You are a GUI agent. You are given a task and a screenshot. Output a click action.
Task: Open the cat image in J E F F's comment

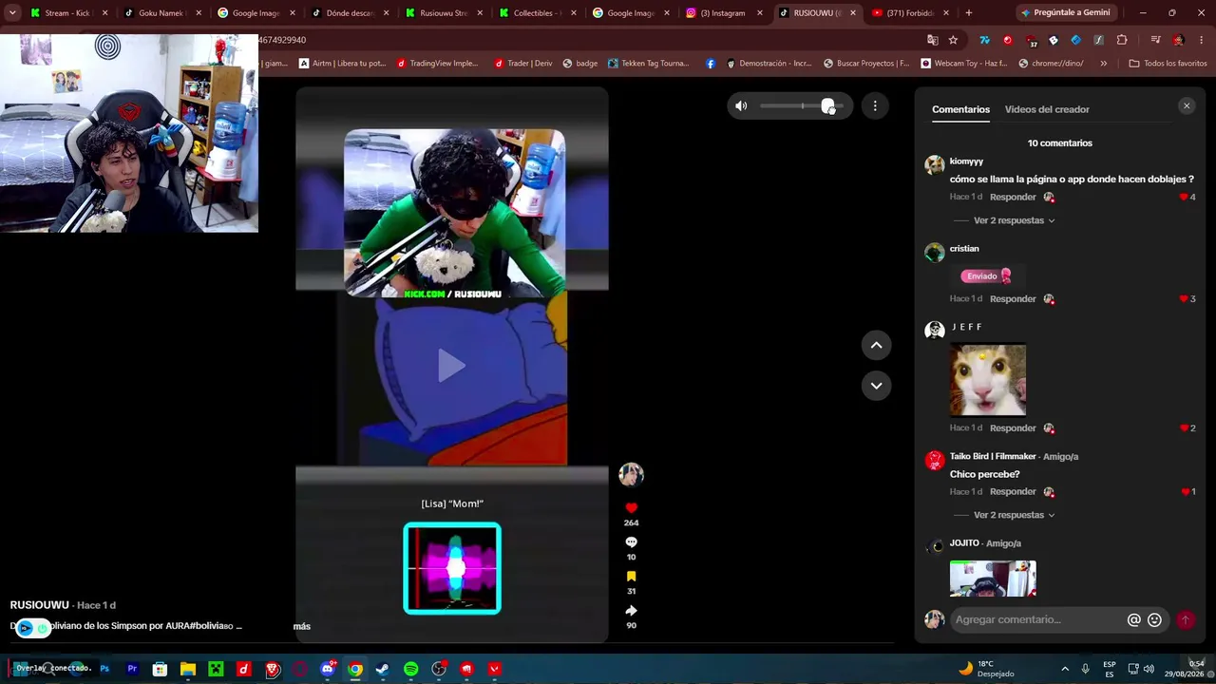(x=988, y=380)
